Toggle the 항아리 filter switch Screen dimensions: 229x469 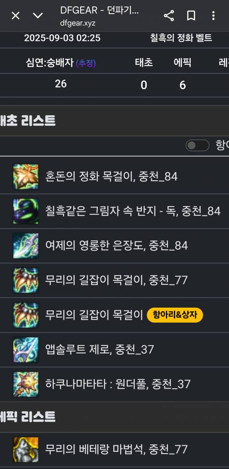(x=197, y=145)
